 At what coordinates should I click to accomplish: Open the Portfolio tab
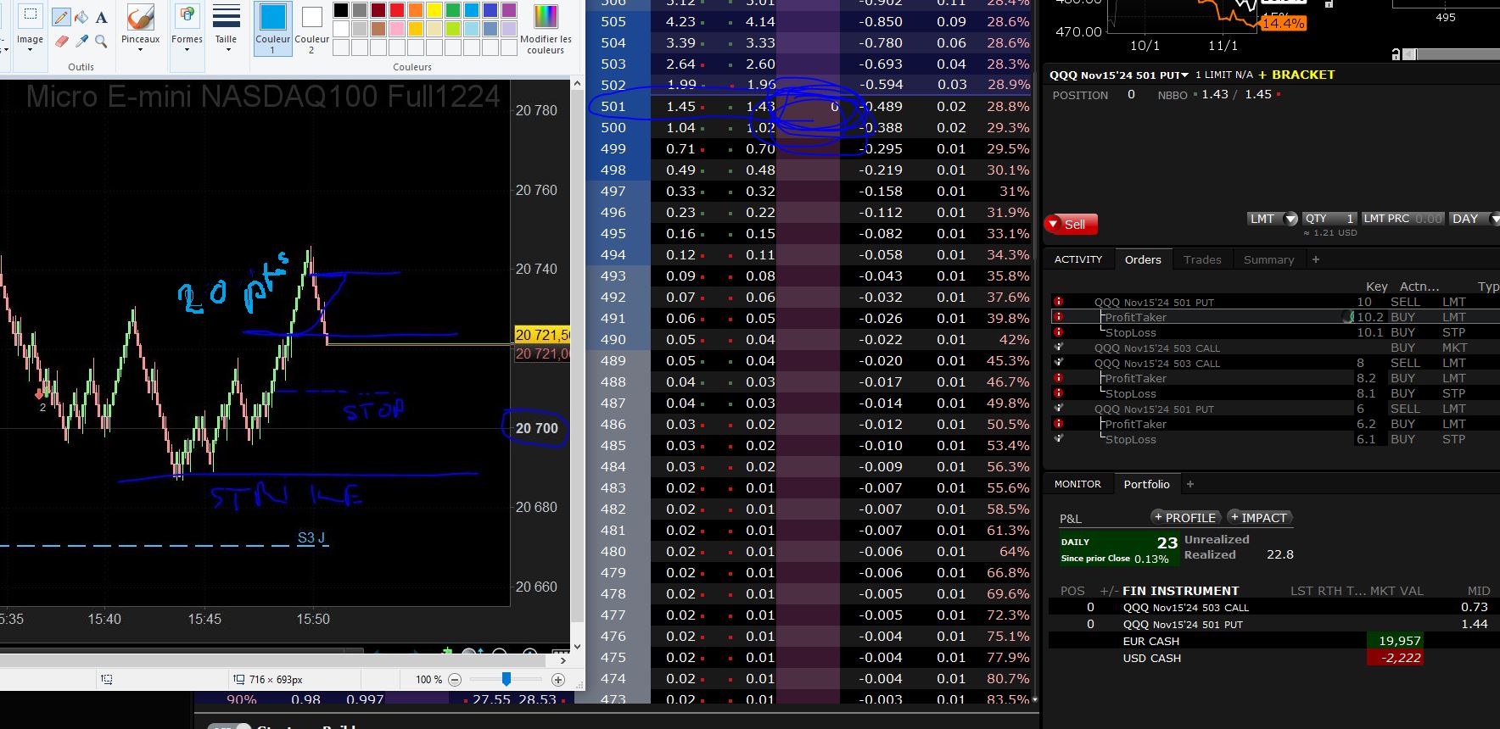[1146, 484]
